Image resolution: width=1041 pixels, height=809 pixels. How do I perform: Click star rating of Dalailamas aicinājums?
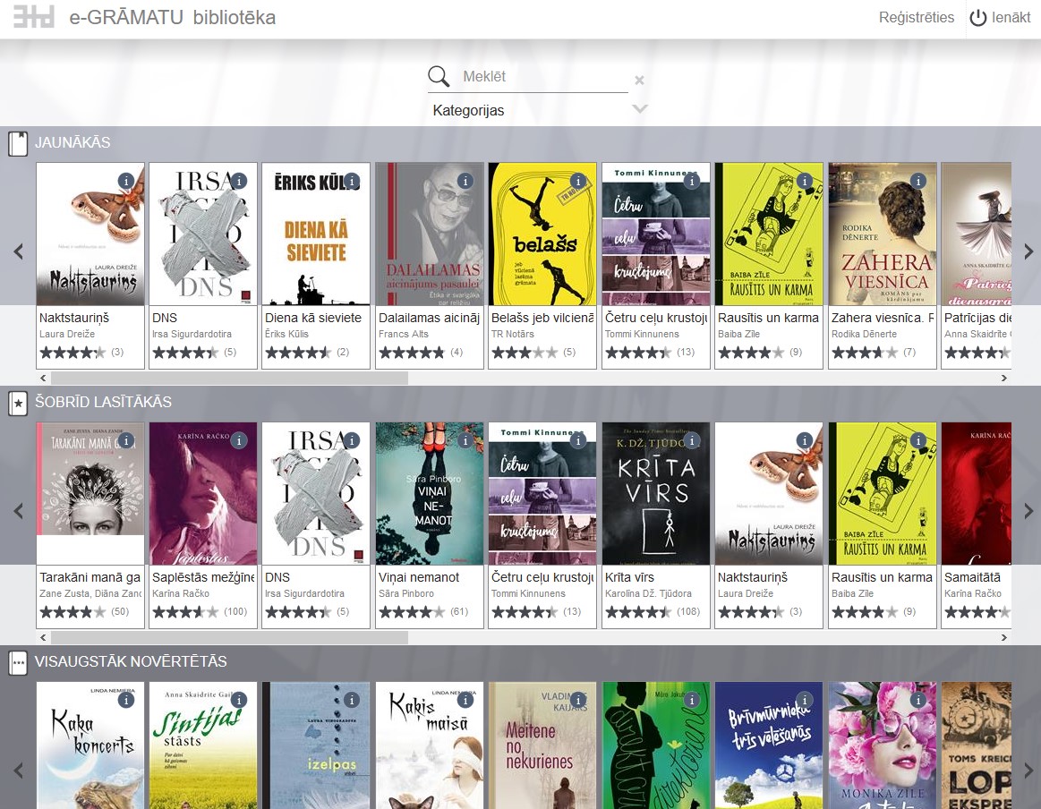click(412, 353)
